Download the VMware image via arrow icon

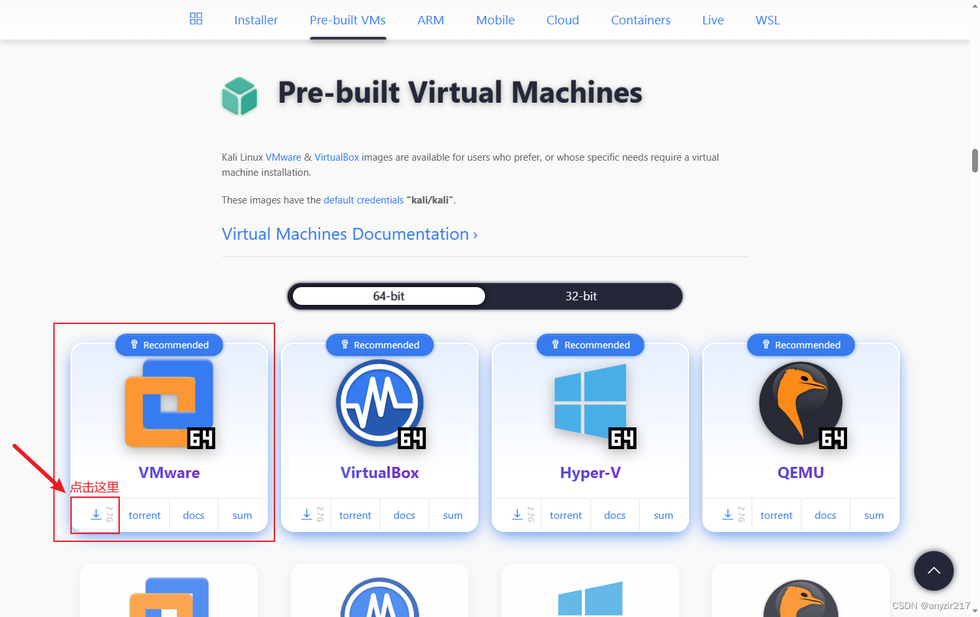(x=96, y=515)
